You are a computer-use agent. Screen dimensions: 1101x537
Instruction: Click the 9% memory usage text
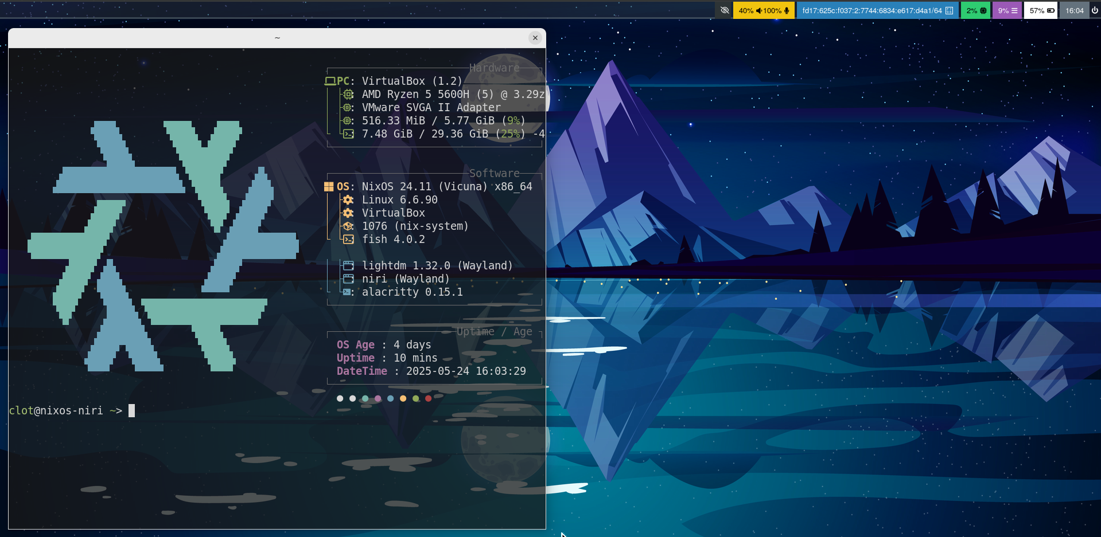click(1003, 10)
